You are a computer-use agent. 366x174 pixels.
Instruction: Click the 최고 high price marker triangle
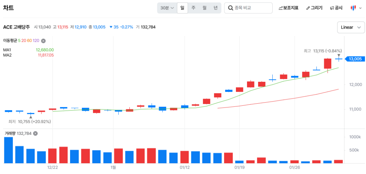[x=339, y=55]
